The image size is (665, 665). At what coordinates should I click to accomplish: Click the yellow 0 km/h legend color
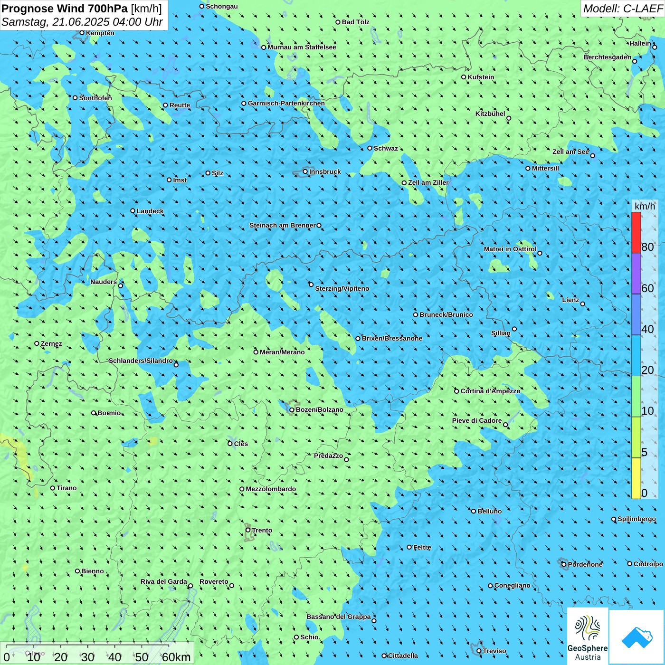tap(636, 478)
